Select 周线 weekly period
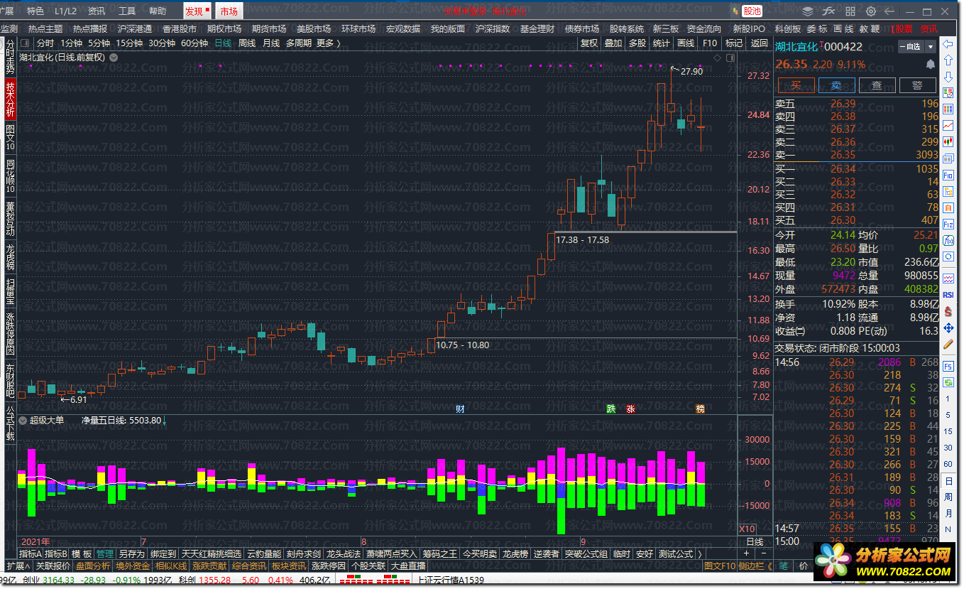Screen dimensions: 964x589 coord(247,43)
